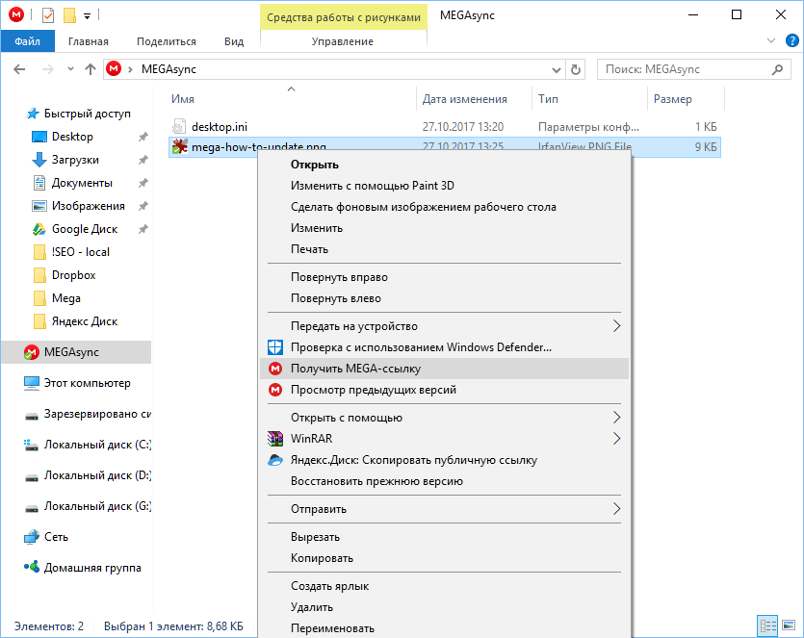Open Google Диск in the navigation pane

[x=84, y=229]
